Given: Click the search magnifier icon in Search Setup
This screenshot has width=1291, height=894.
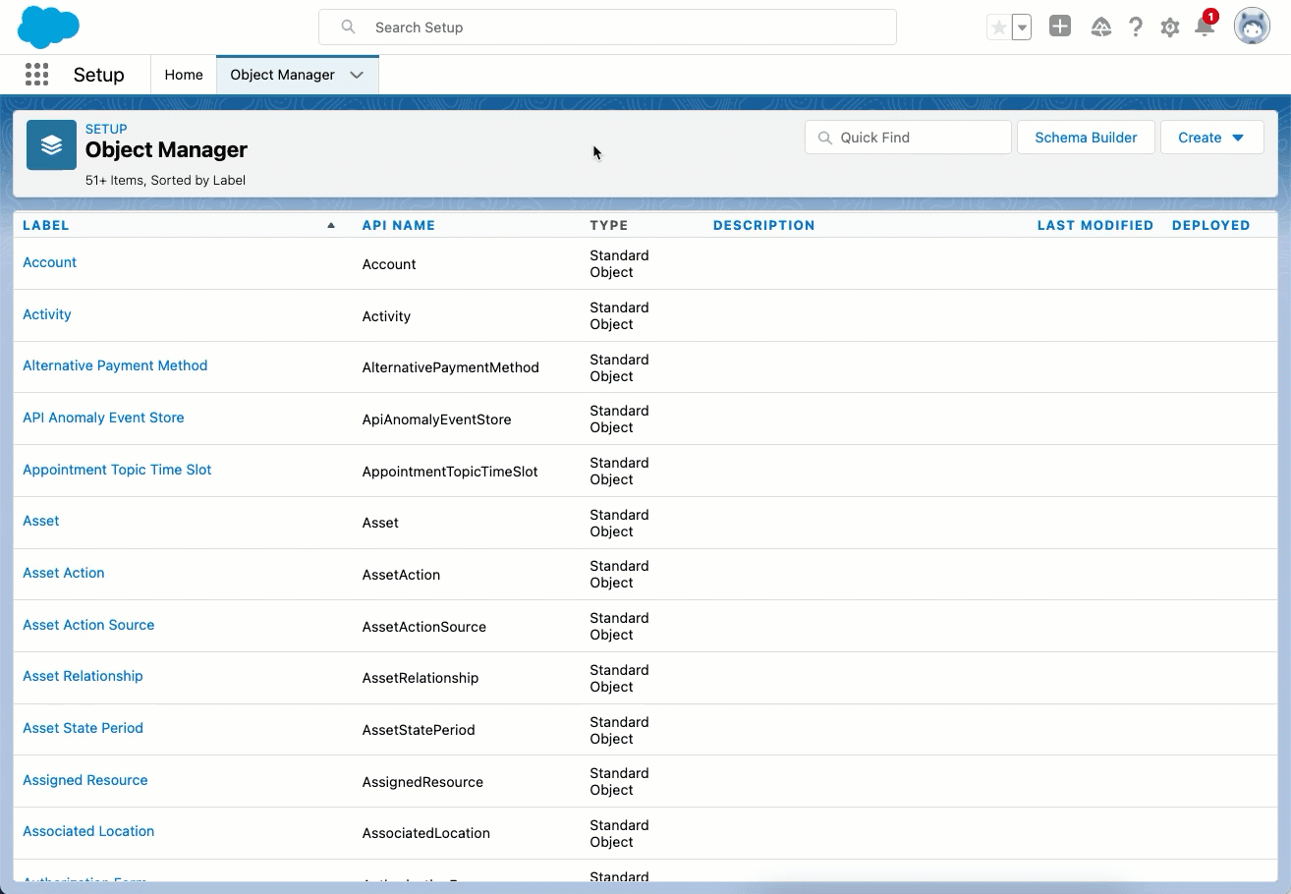Looking at the screenshot, I should [x=348, y=28].
